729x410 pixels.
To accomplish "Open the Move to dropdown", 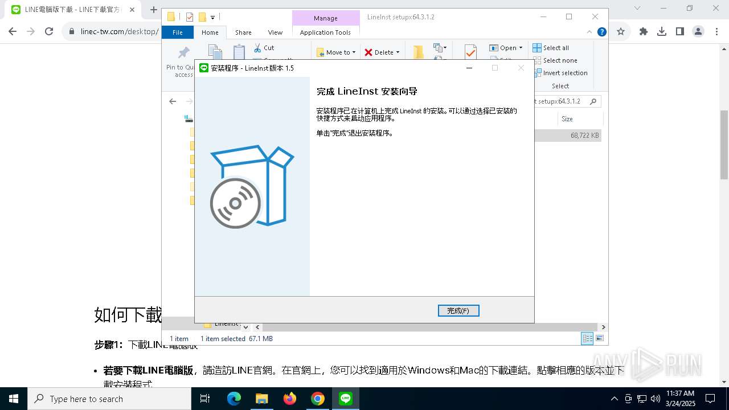I will [x=336, y=52].
